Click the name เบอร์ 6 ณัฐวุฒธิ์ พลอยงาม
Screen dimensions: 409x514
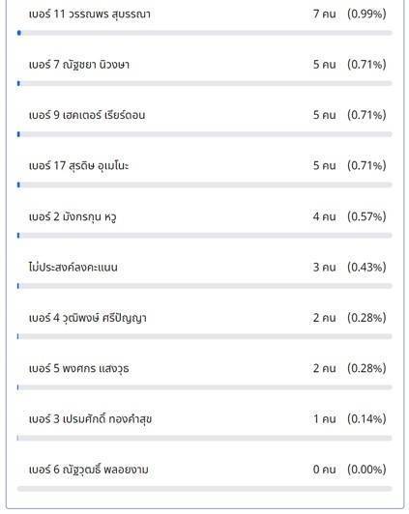pos(89,470)
